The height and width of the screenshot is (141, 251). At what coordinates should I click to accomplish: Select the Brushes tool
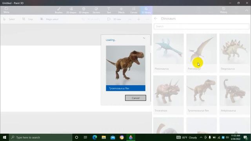(x=59, y=10)
